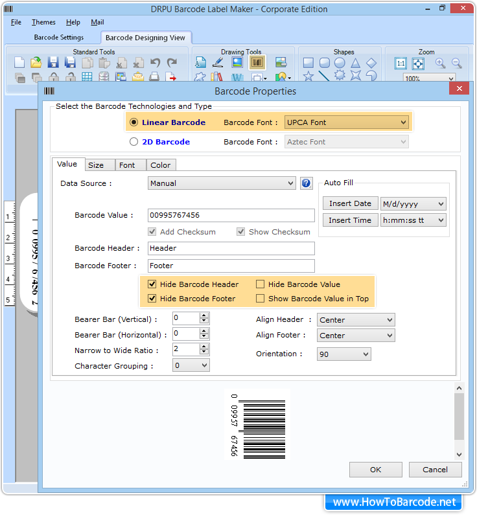Screen dimensions: 477x515
Task: Open the Character Grouping dropdown
Action: click(x=191, y=365)
